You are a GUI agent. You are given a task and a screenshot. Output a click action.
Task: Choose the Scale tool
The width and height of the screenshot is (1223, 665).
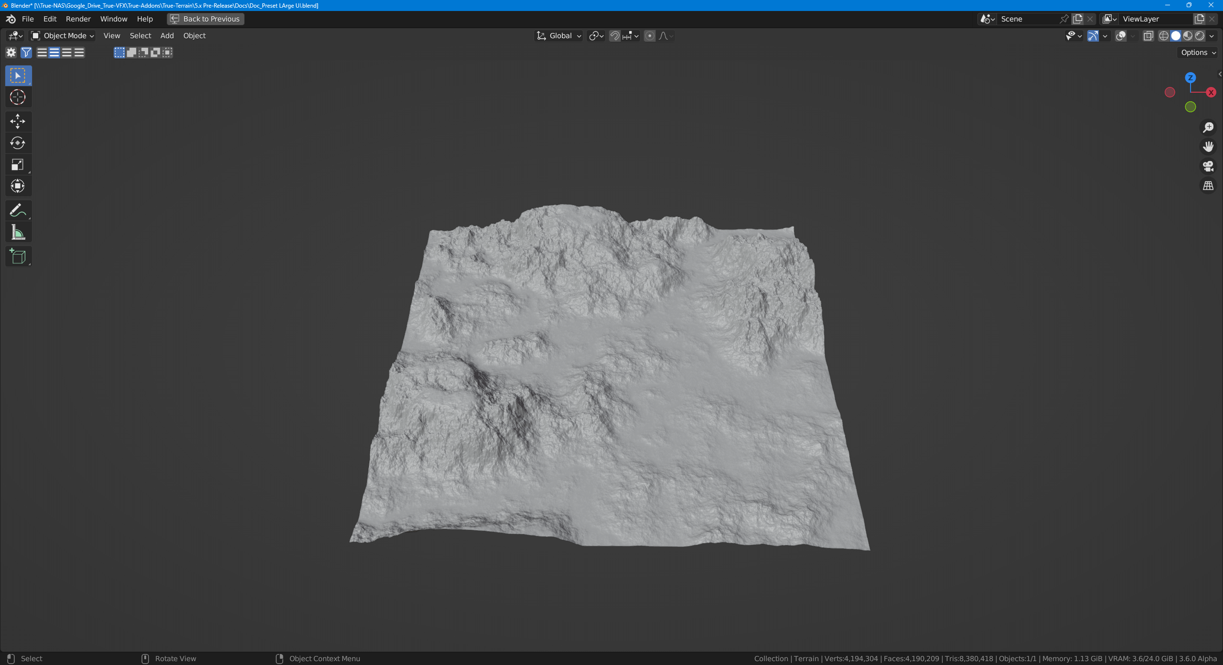(x=18, y=165)
